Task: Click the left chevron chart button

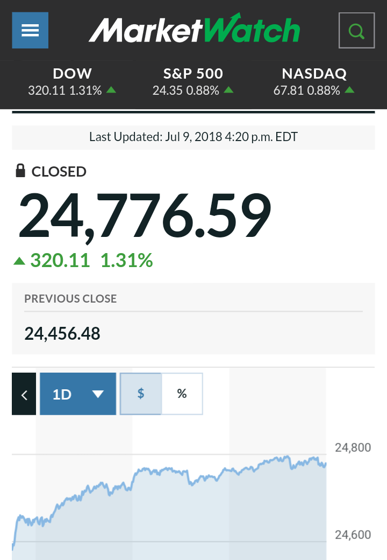Action: point(24,394)
